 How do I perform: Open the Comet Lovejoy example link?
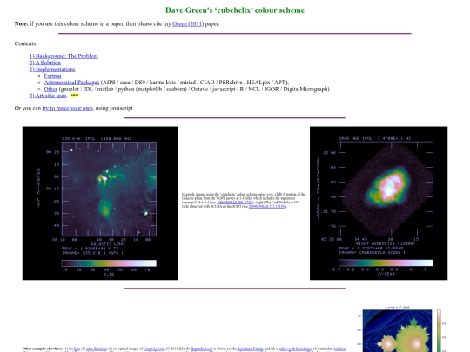click(154, 349)
